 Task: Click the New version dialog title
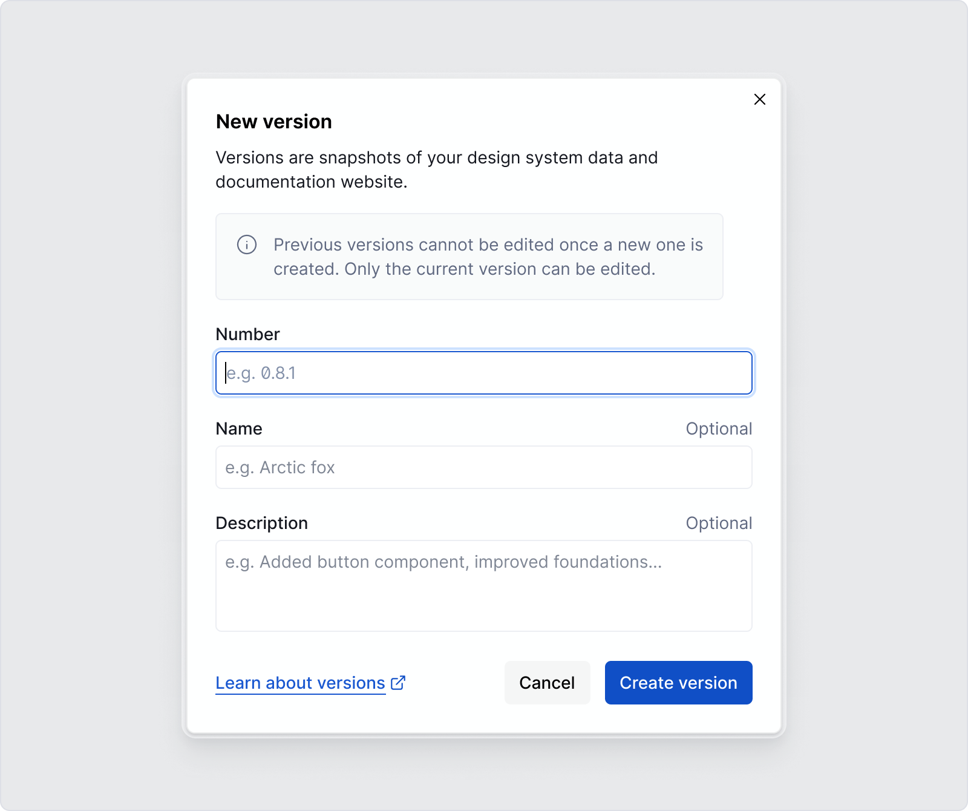tap(273, 122)
